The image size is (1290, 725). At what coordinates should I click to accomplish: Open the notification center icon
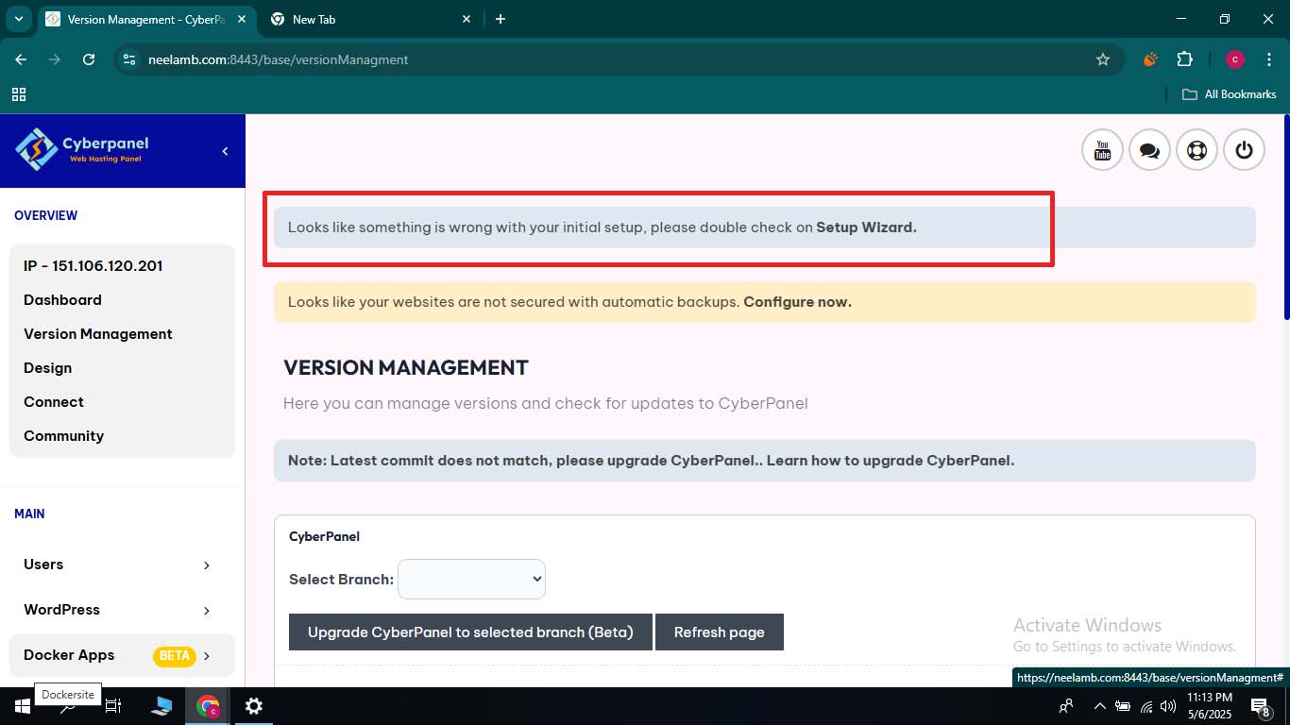pos(1260,706)
